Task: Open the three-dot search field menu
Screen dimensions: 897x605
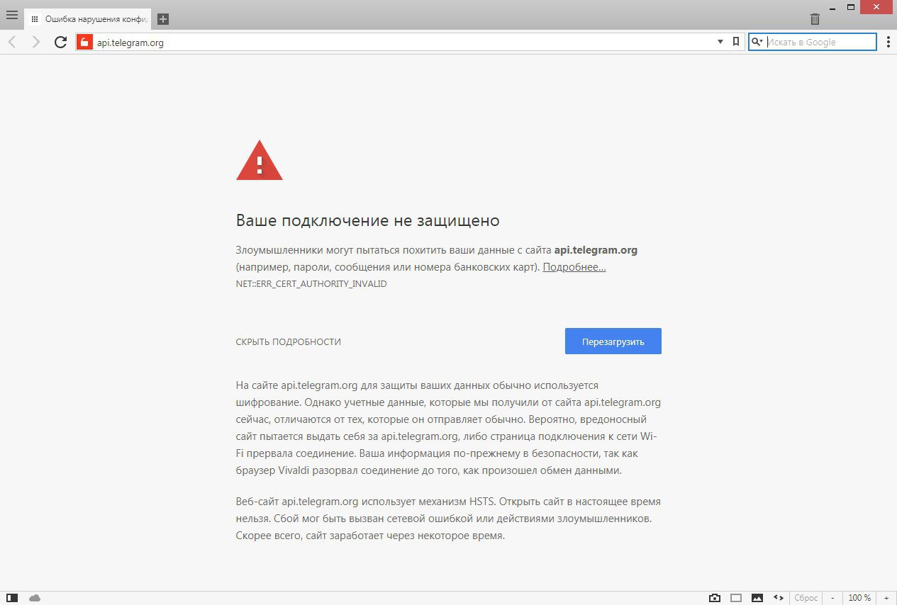Action: tap(888, 43)
